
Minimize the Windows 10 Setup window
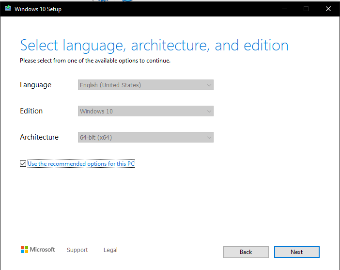pos(283,9)
